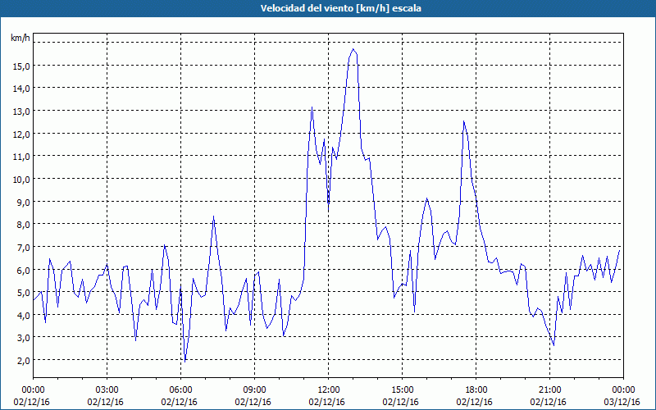
Task: Click the 09:00 time axis label
Action: point(254,390)
